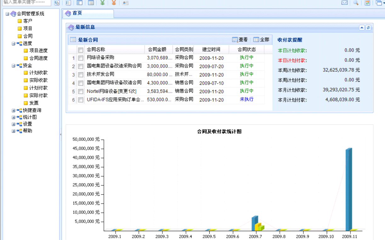Click the ID card icon in the toolbar
This screenshot has height=240, width=385.
click(x=125, y=3)
